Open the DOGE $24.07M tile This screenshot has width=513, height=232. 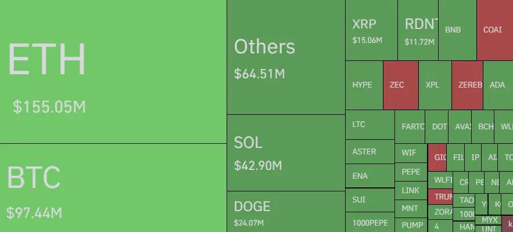point(286,212)
